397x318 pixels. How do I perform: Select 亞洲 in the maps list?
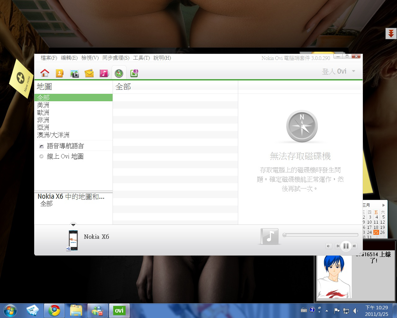pyautogui.click(x=73, y=127)
